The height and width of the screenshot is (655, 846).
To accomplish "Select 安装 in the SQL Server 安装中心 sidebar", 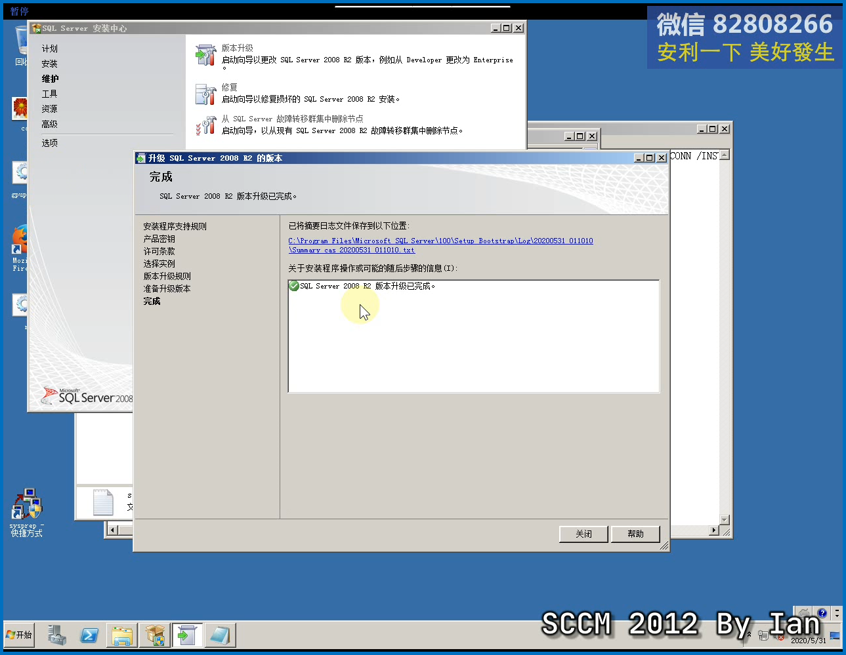I will [x=50, y=64].
